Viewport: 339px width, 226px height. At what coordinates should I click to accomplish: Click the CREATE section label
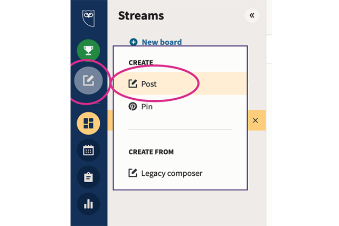point(141,62)
